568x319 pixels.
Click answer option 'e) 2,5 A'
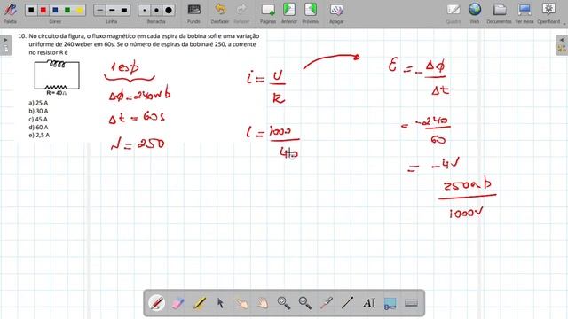pyautogui.click(x=39, y=136)
